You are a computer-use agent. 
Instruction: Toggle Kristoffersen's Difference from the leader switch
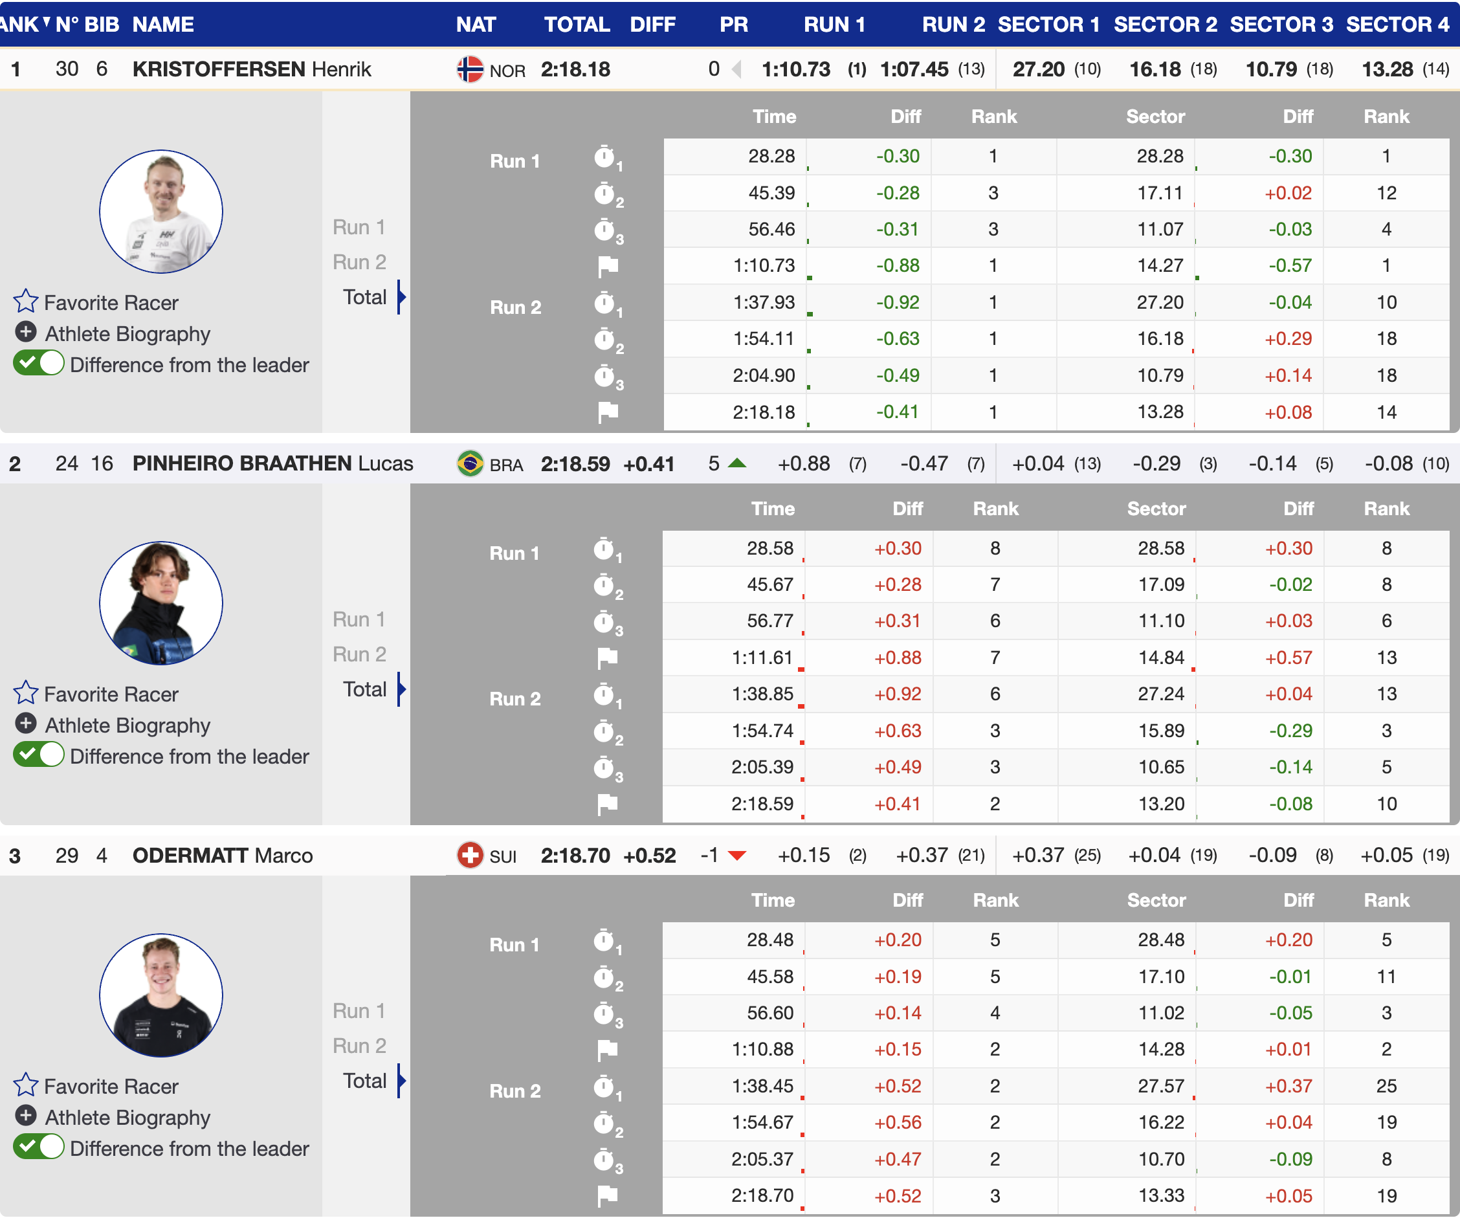tap(39, 364)
